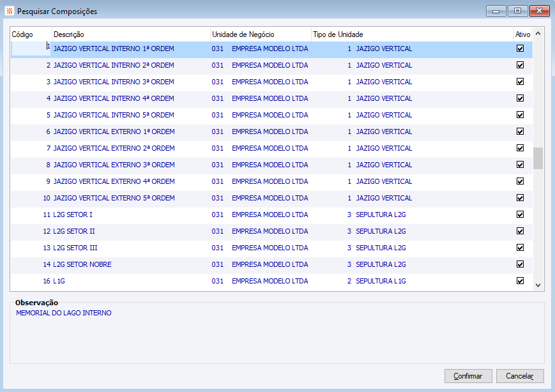This screenshot has width=555, height=392.
Task: Select row JAZIGO VERTICAL INTERNO 2ª ORDEM
Action: [x=271, y=66]
